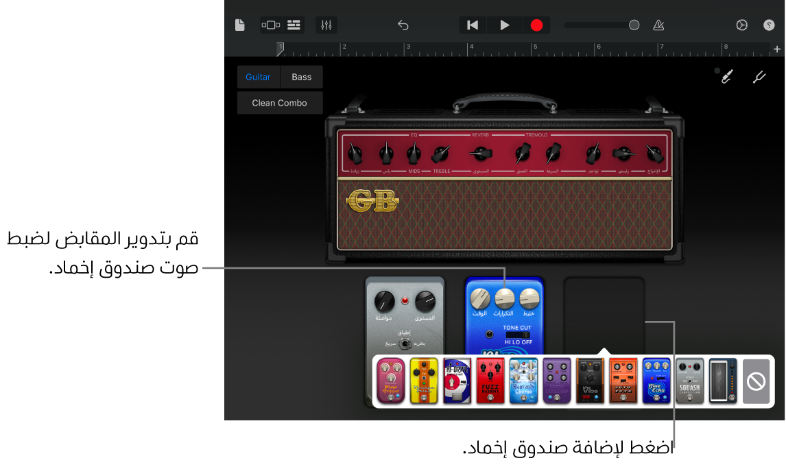This screenshot has width=786, height=467.
Task: Add the Fuzz Machine pedal
Action: click(x=490, y=381)
